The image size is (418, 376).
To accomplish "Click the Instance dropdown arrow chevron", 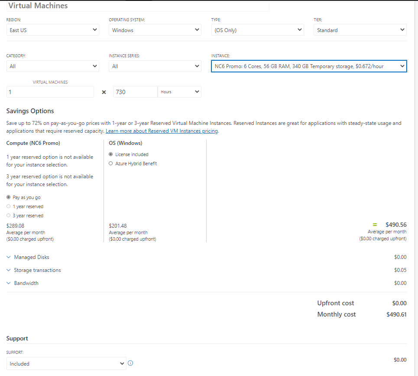I will point(401,66).
